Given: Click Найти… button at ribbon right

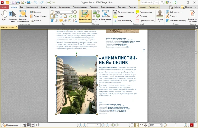Looking at the screenshot, I should pos(175,7).
